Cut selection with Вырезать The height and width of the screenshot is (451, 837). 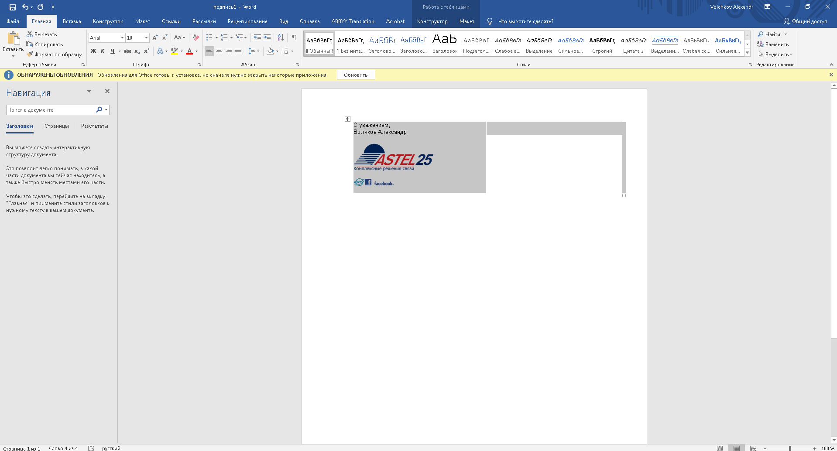42,34
